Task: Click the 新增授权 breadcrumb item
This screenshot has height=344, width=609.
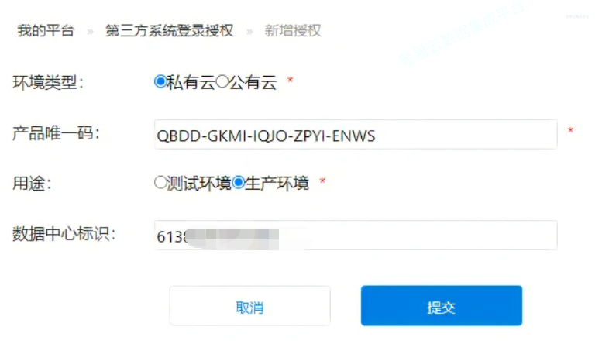Action: (x=293, y=31)
